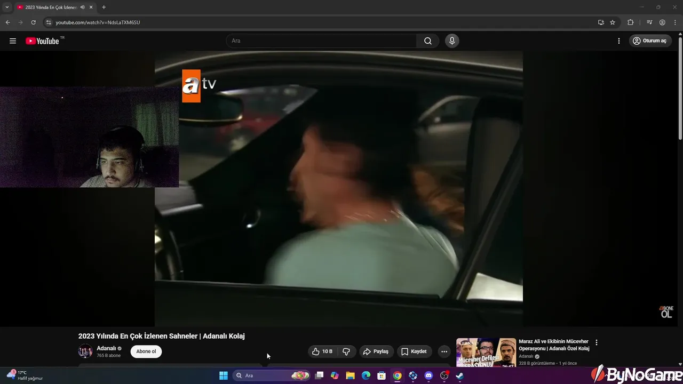
Task: Click the taskbar Ara search box
Action: coord(272,375)
